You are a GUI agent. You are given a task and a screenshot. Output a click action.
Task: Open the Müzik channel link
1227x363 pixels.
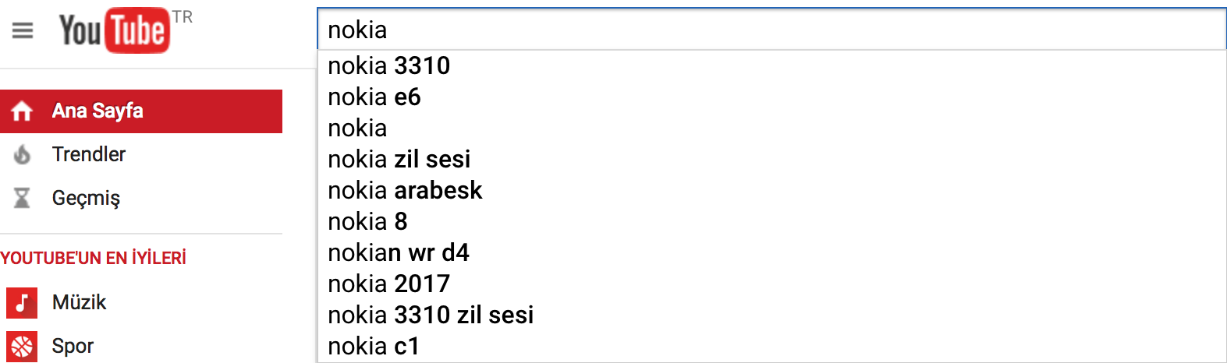79,302
